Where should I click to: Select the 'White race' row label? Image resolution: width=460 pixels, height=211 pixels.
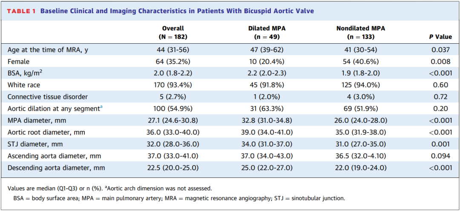[x=24, y=85]
